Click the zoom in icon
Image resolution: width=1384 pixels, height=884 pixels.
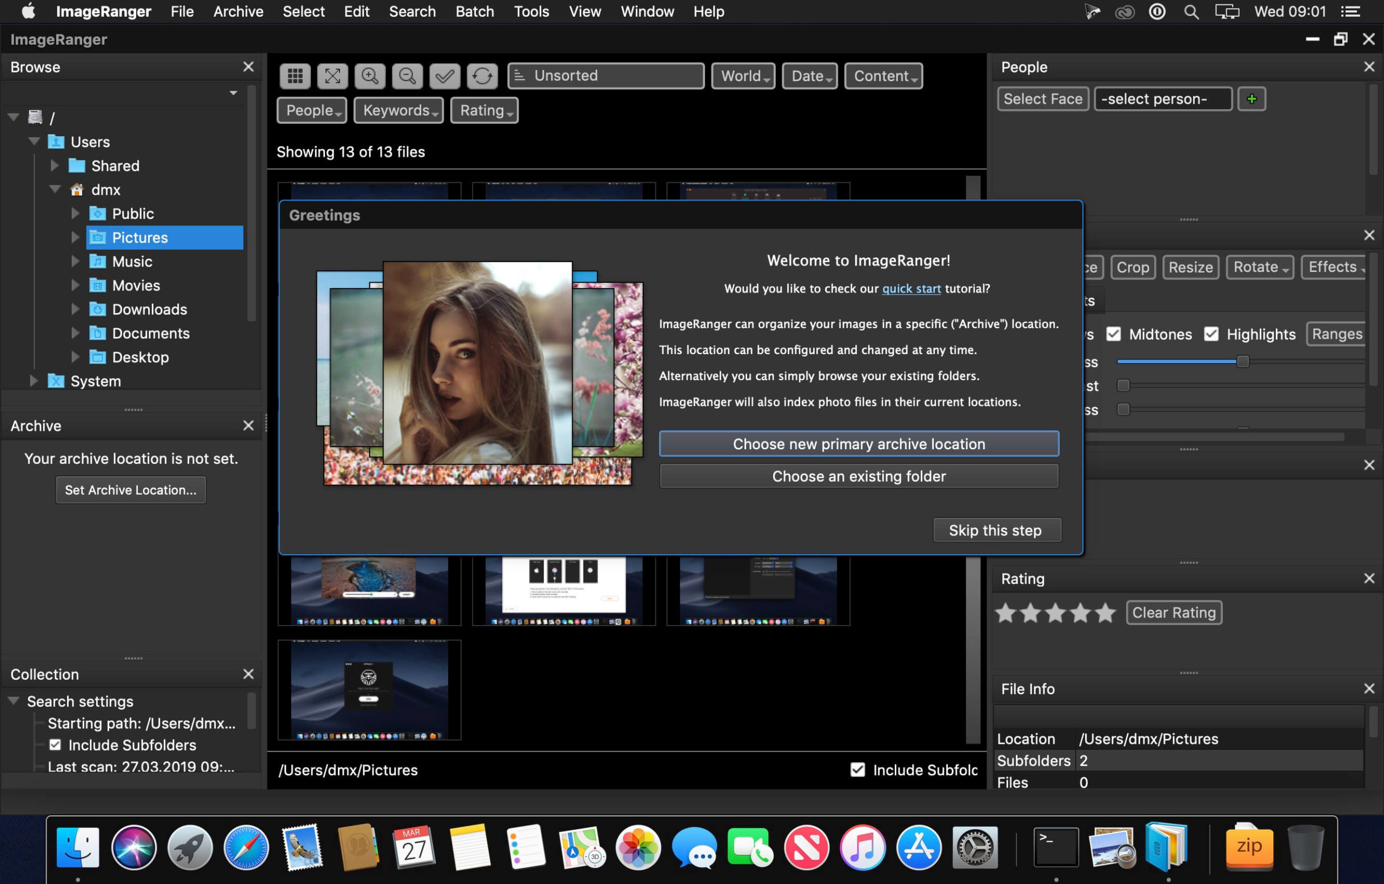[x=369, y=75]
